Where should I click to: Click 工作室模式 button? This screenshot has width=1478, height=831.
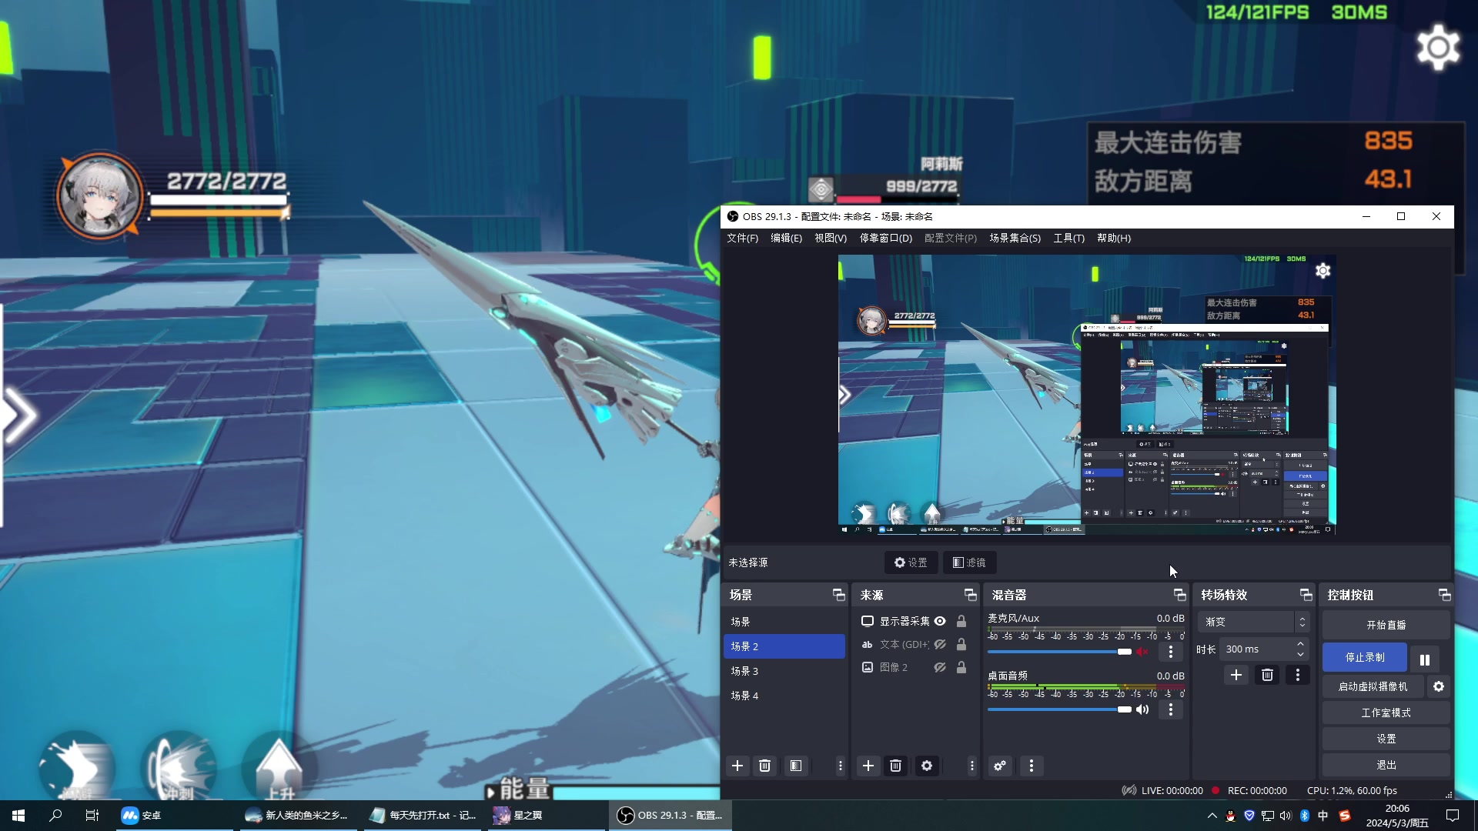tap(1386, 713)
